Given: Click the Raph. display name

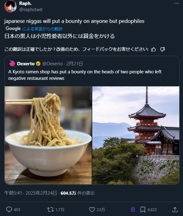Looking at the screenshot, I should (25, 3).
